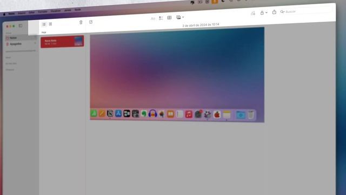Screen dimensions: 346x195
Task: Open the Formatar menu
Action: point(43,12)
